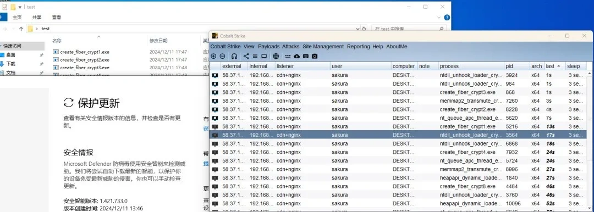Image resolution: width=594 pixels, height=212 pixels.
Task: Click beacon icon of pid 868 row
Action: pos(215,92)
